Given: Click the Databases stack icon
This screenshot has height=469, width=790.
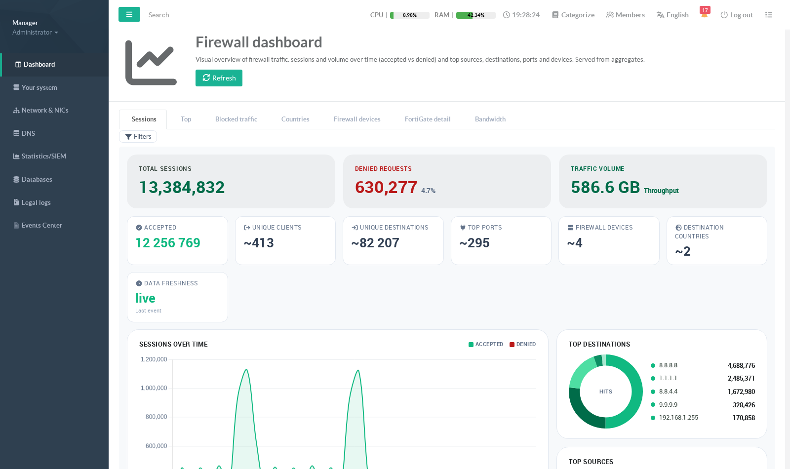Looking at the screenshot, I should pos(16,179).
